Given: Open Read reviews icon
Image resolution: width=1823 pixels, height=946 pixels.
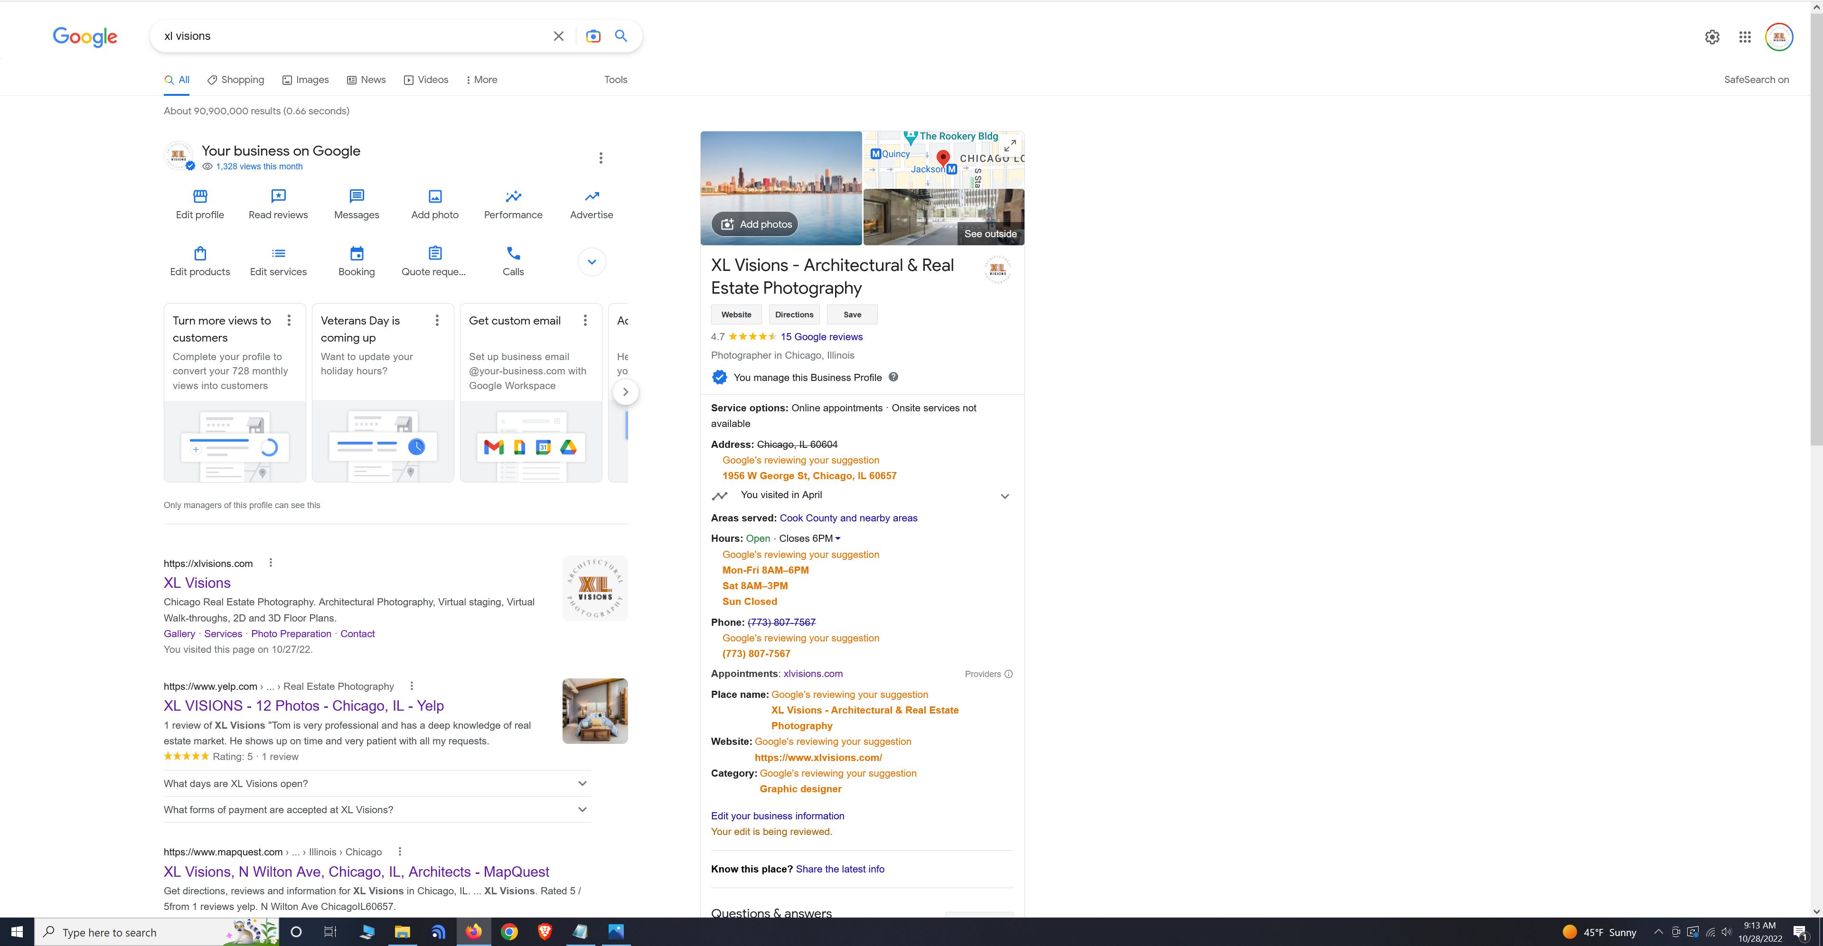Looking at the screenshot, I should pos(278,196).
